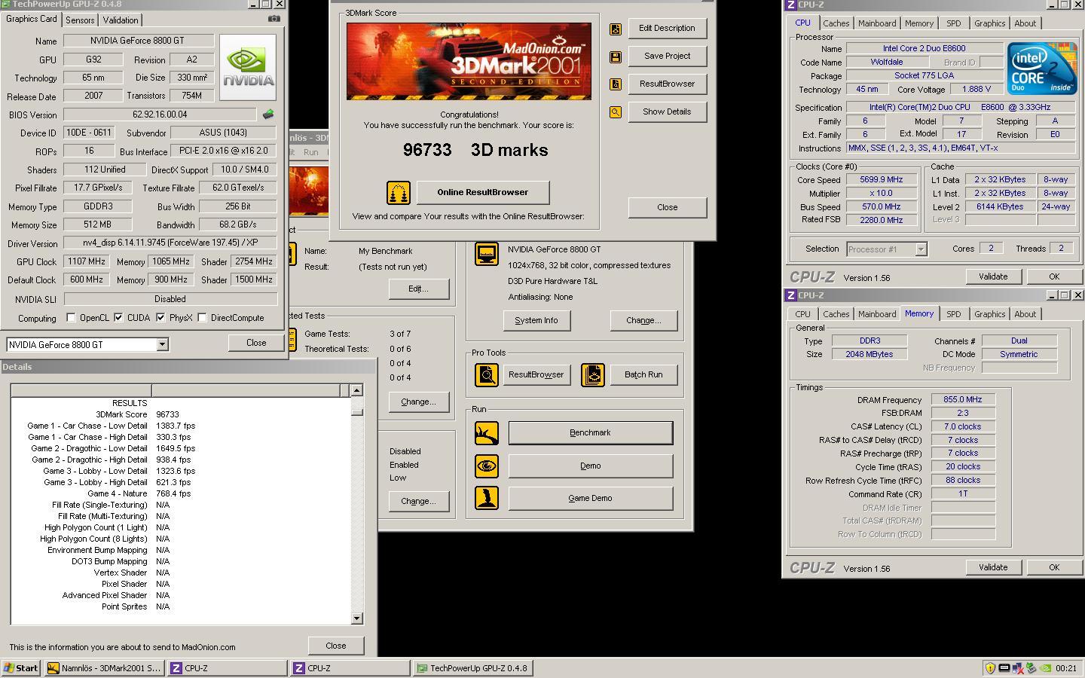Click the selected tests Change button
Screen dimensions: 1085x678
[x=418, y=402]
